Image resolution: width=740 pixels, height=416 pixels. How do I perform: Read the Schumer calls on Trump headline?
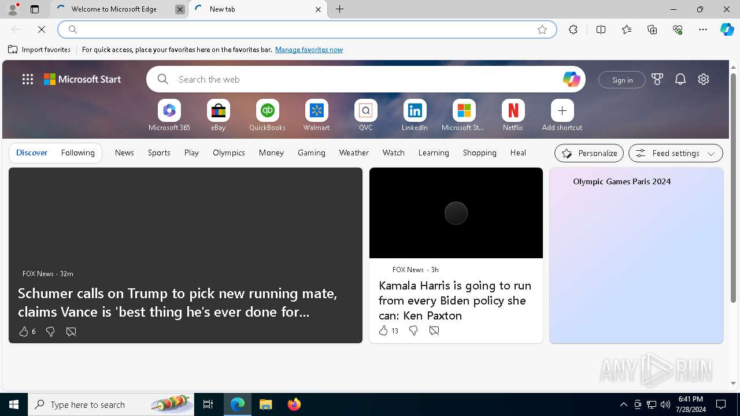click(x=177, y=302)
